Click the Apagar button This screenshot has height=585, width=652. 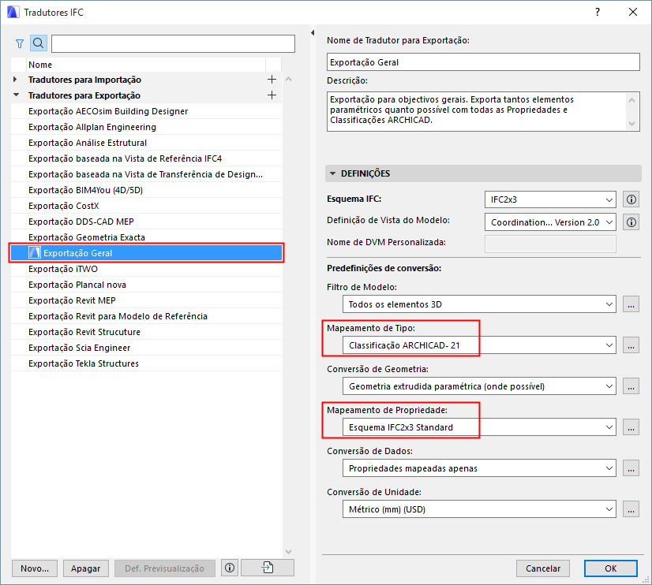86,568
